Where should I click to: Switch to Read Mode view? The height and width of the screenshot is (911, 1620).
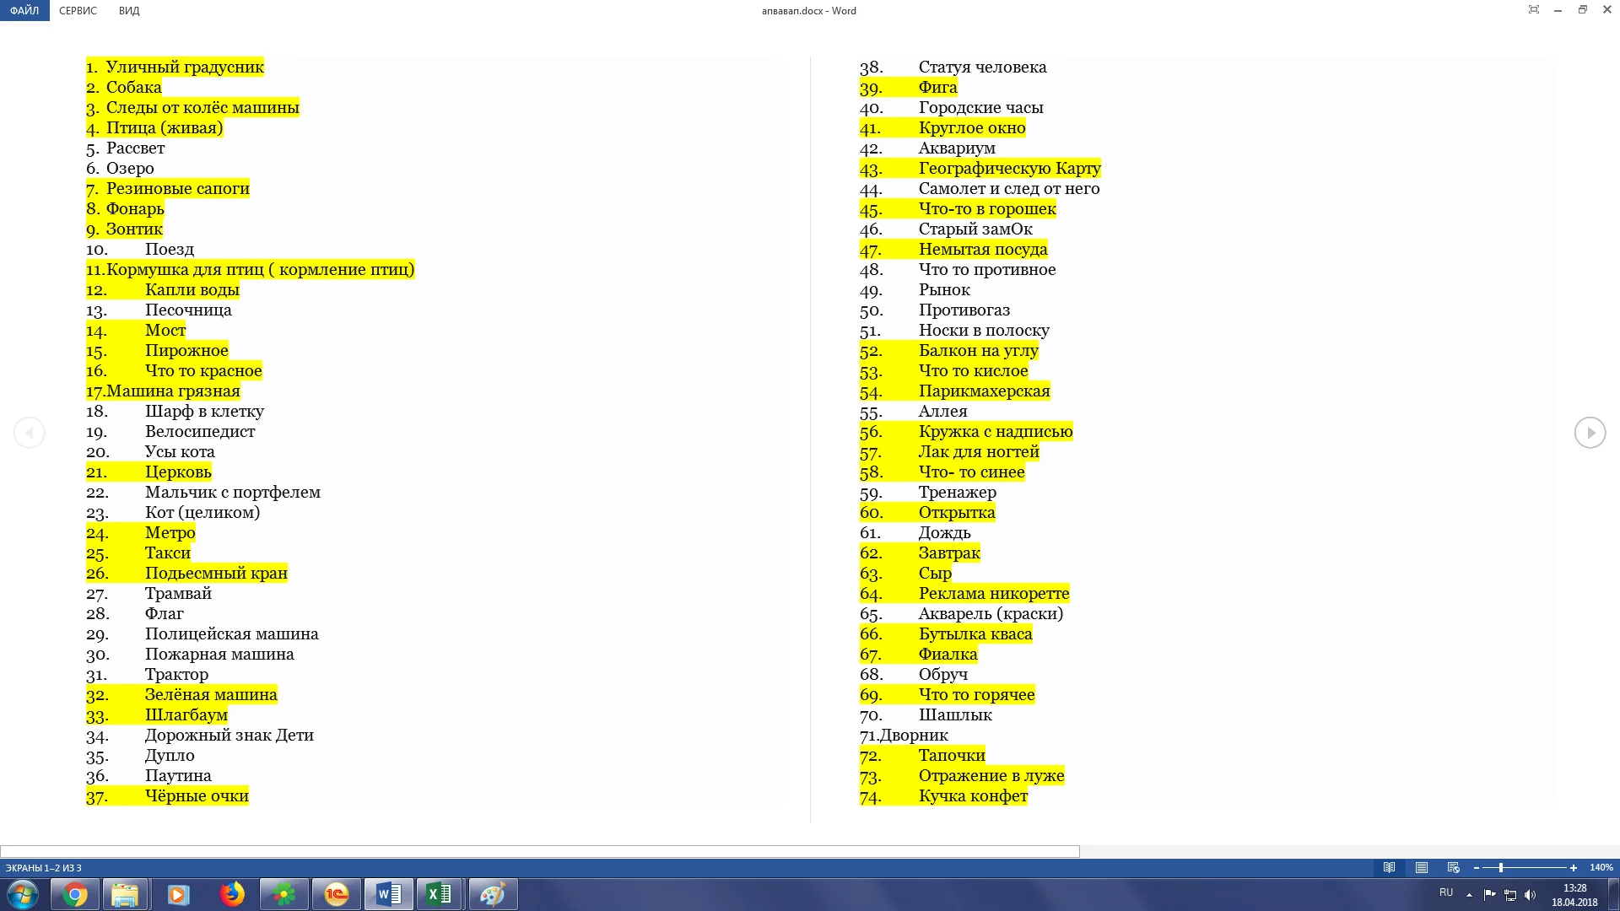[x=1389, y=867]
